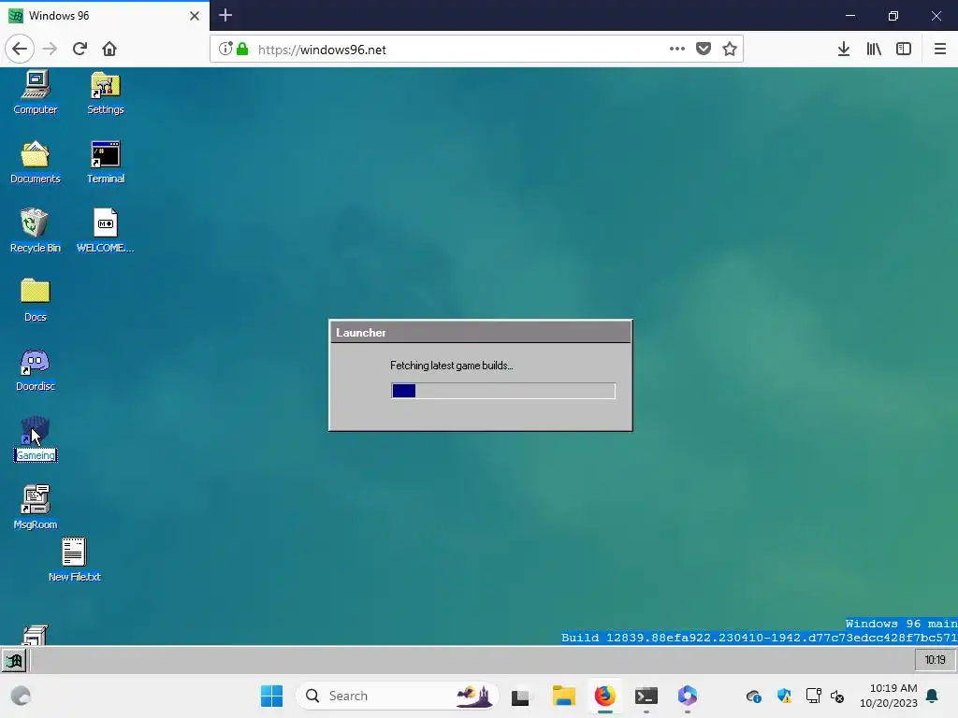Open the Copilot taskbar icon
This screenshot has width=958, height=718.
click(688, 696)
